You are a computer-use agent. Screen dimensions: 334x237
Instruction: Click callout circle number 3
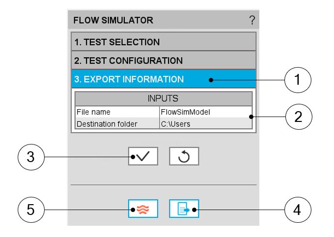coord(30,157)
